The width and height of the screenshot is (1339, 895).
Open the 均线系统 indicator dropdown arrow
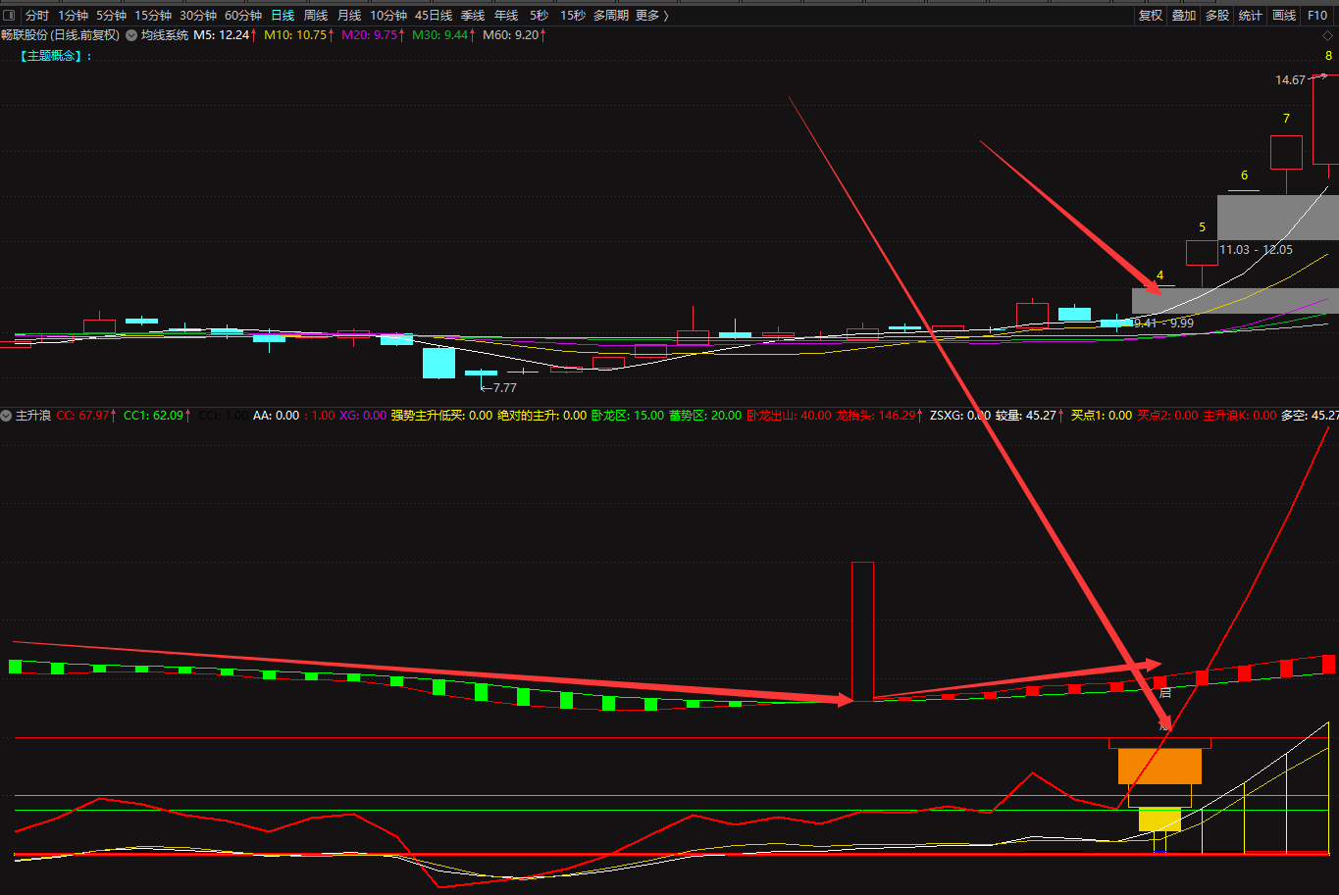(x=130, y=35)
